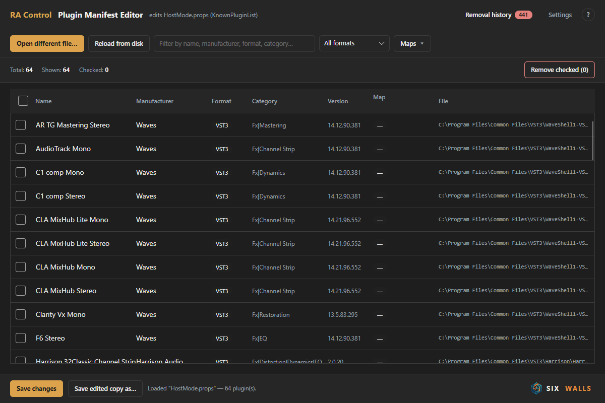605x403 pixels.
Task: Click version 13.5.83.295
Action: pyautogui.click(x=343, y=315)
